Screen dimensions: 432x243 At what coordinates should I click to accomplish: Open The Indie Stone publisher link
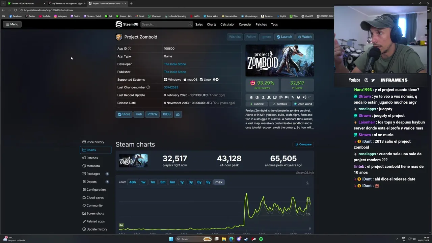[x=175, y=72]
